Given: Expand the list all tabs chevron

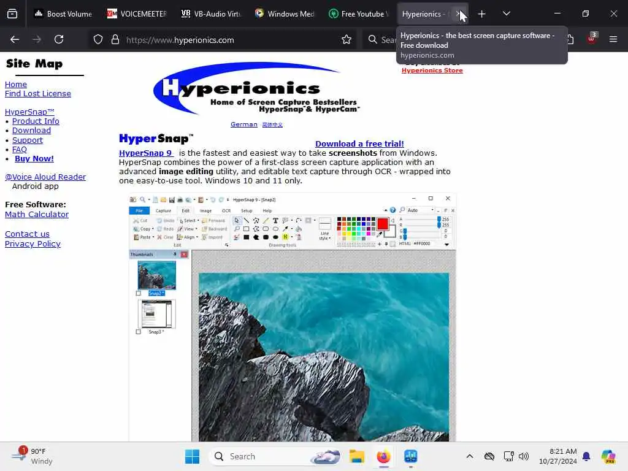Looking at the screenshot, I should tap(506, 13).
